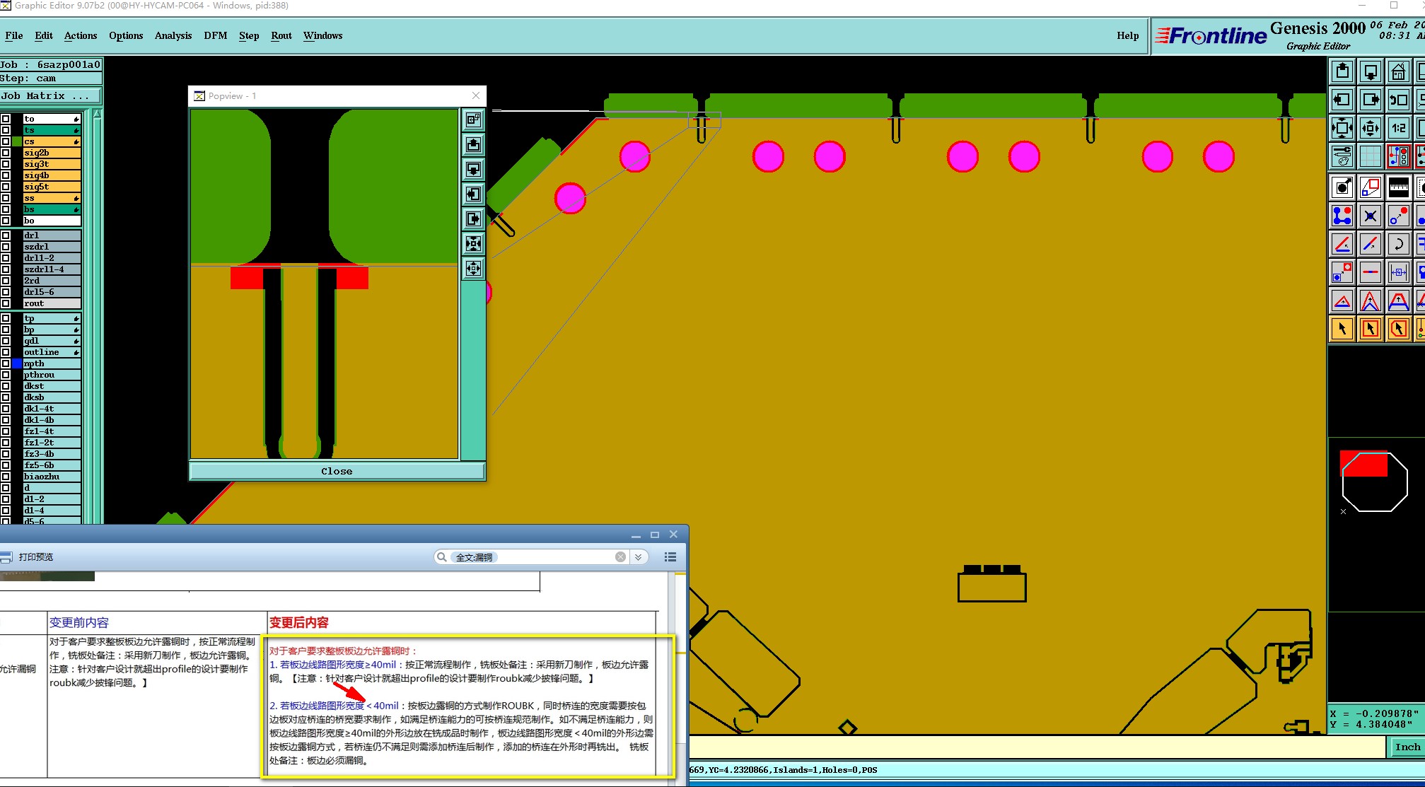Screen dimensions: 1425x787
Task: Click the 1:2 zoom scale icon
Action: pyautogui.click(x=1398, y=128)
